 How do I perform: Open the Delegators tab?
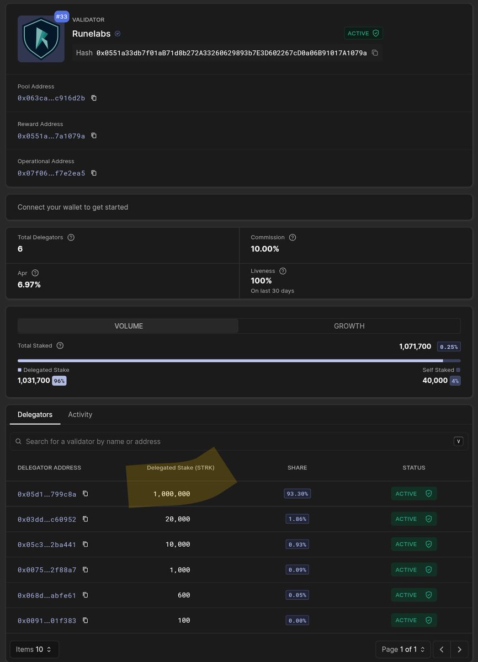(x=35, y=414)
